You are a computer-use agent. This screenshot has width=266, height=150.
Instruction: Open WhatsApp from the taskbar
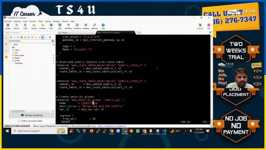pos(138,131)
